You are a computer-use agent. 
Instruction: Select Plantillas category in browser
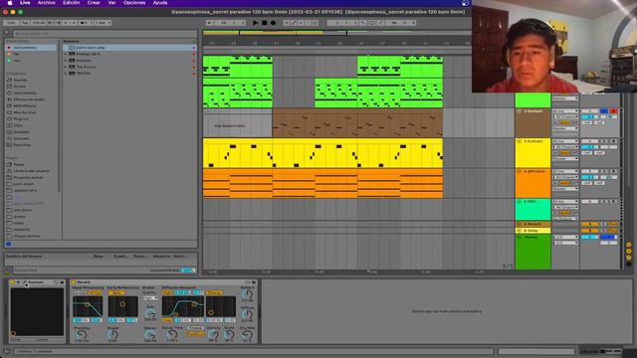pyautogui.click(x=22, y=145)
